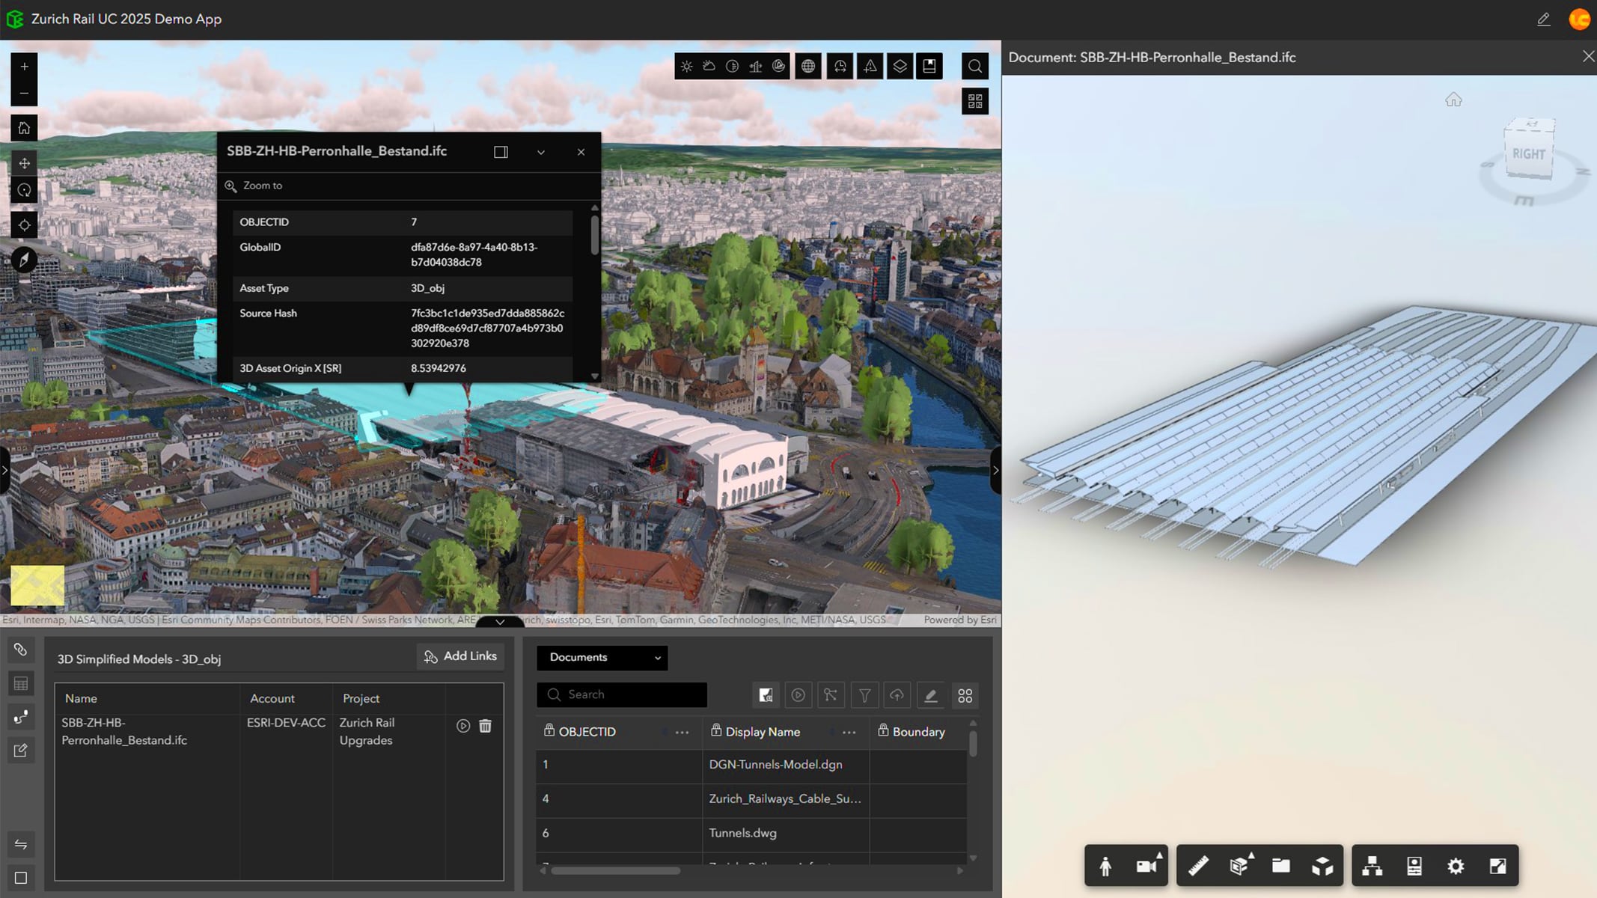Open the table icon in the left sidebar
Screen dimensions: 1597x898
coord(21,682)
